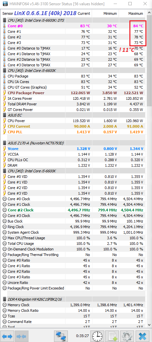Click the clock icon beside Bus Clock
Screen dimensions: 152x342
4,221
